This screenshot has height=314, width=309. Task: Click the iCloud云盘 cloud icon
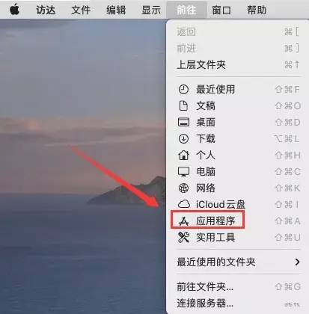coord(184,204)
